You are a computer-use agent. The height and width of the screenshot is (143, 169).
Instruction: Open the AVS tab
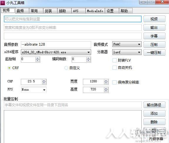[x=78, y=11]
